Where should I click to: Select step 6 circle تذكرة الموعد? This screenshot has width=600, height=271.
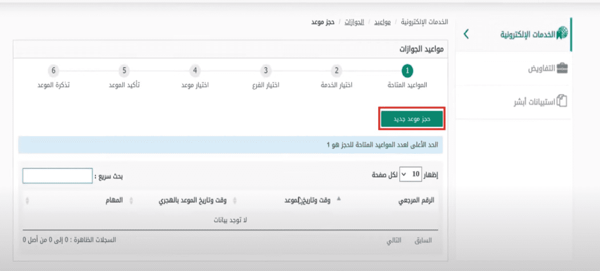(x=53, y=71)
